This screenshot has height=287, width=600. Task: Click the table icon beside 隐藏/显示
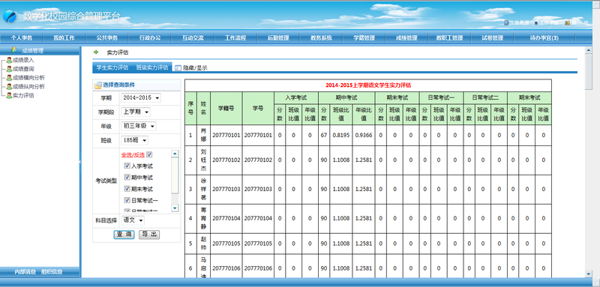(178, 68)
